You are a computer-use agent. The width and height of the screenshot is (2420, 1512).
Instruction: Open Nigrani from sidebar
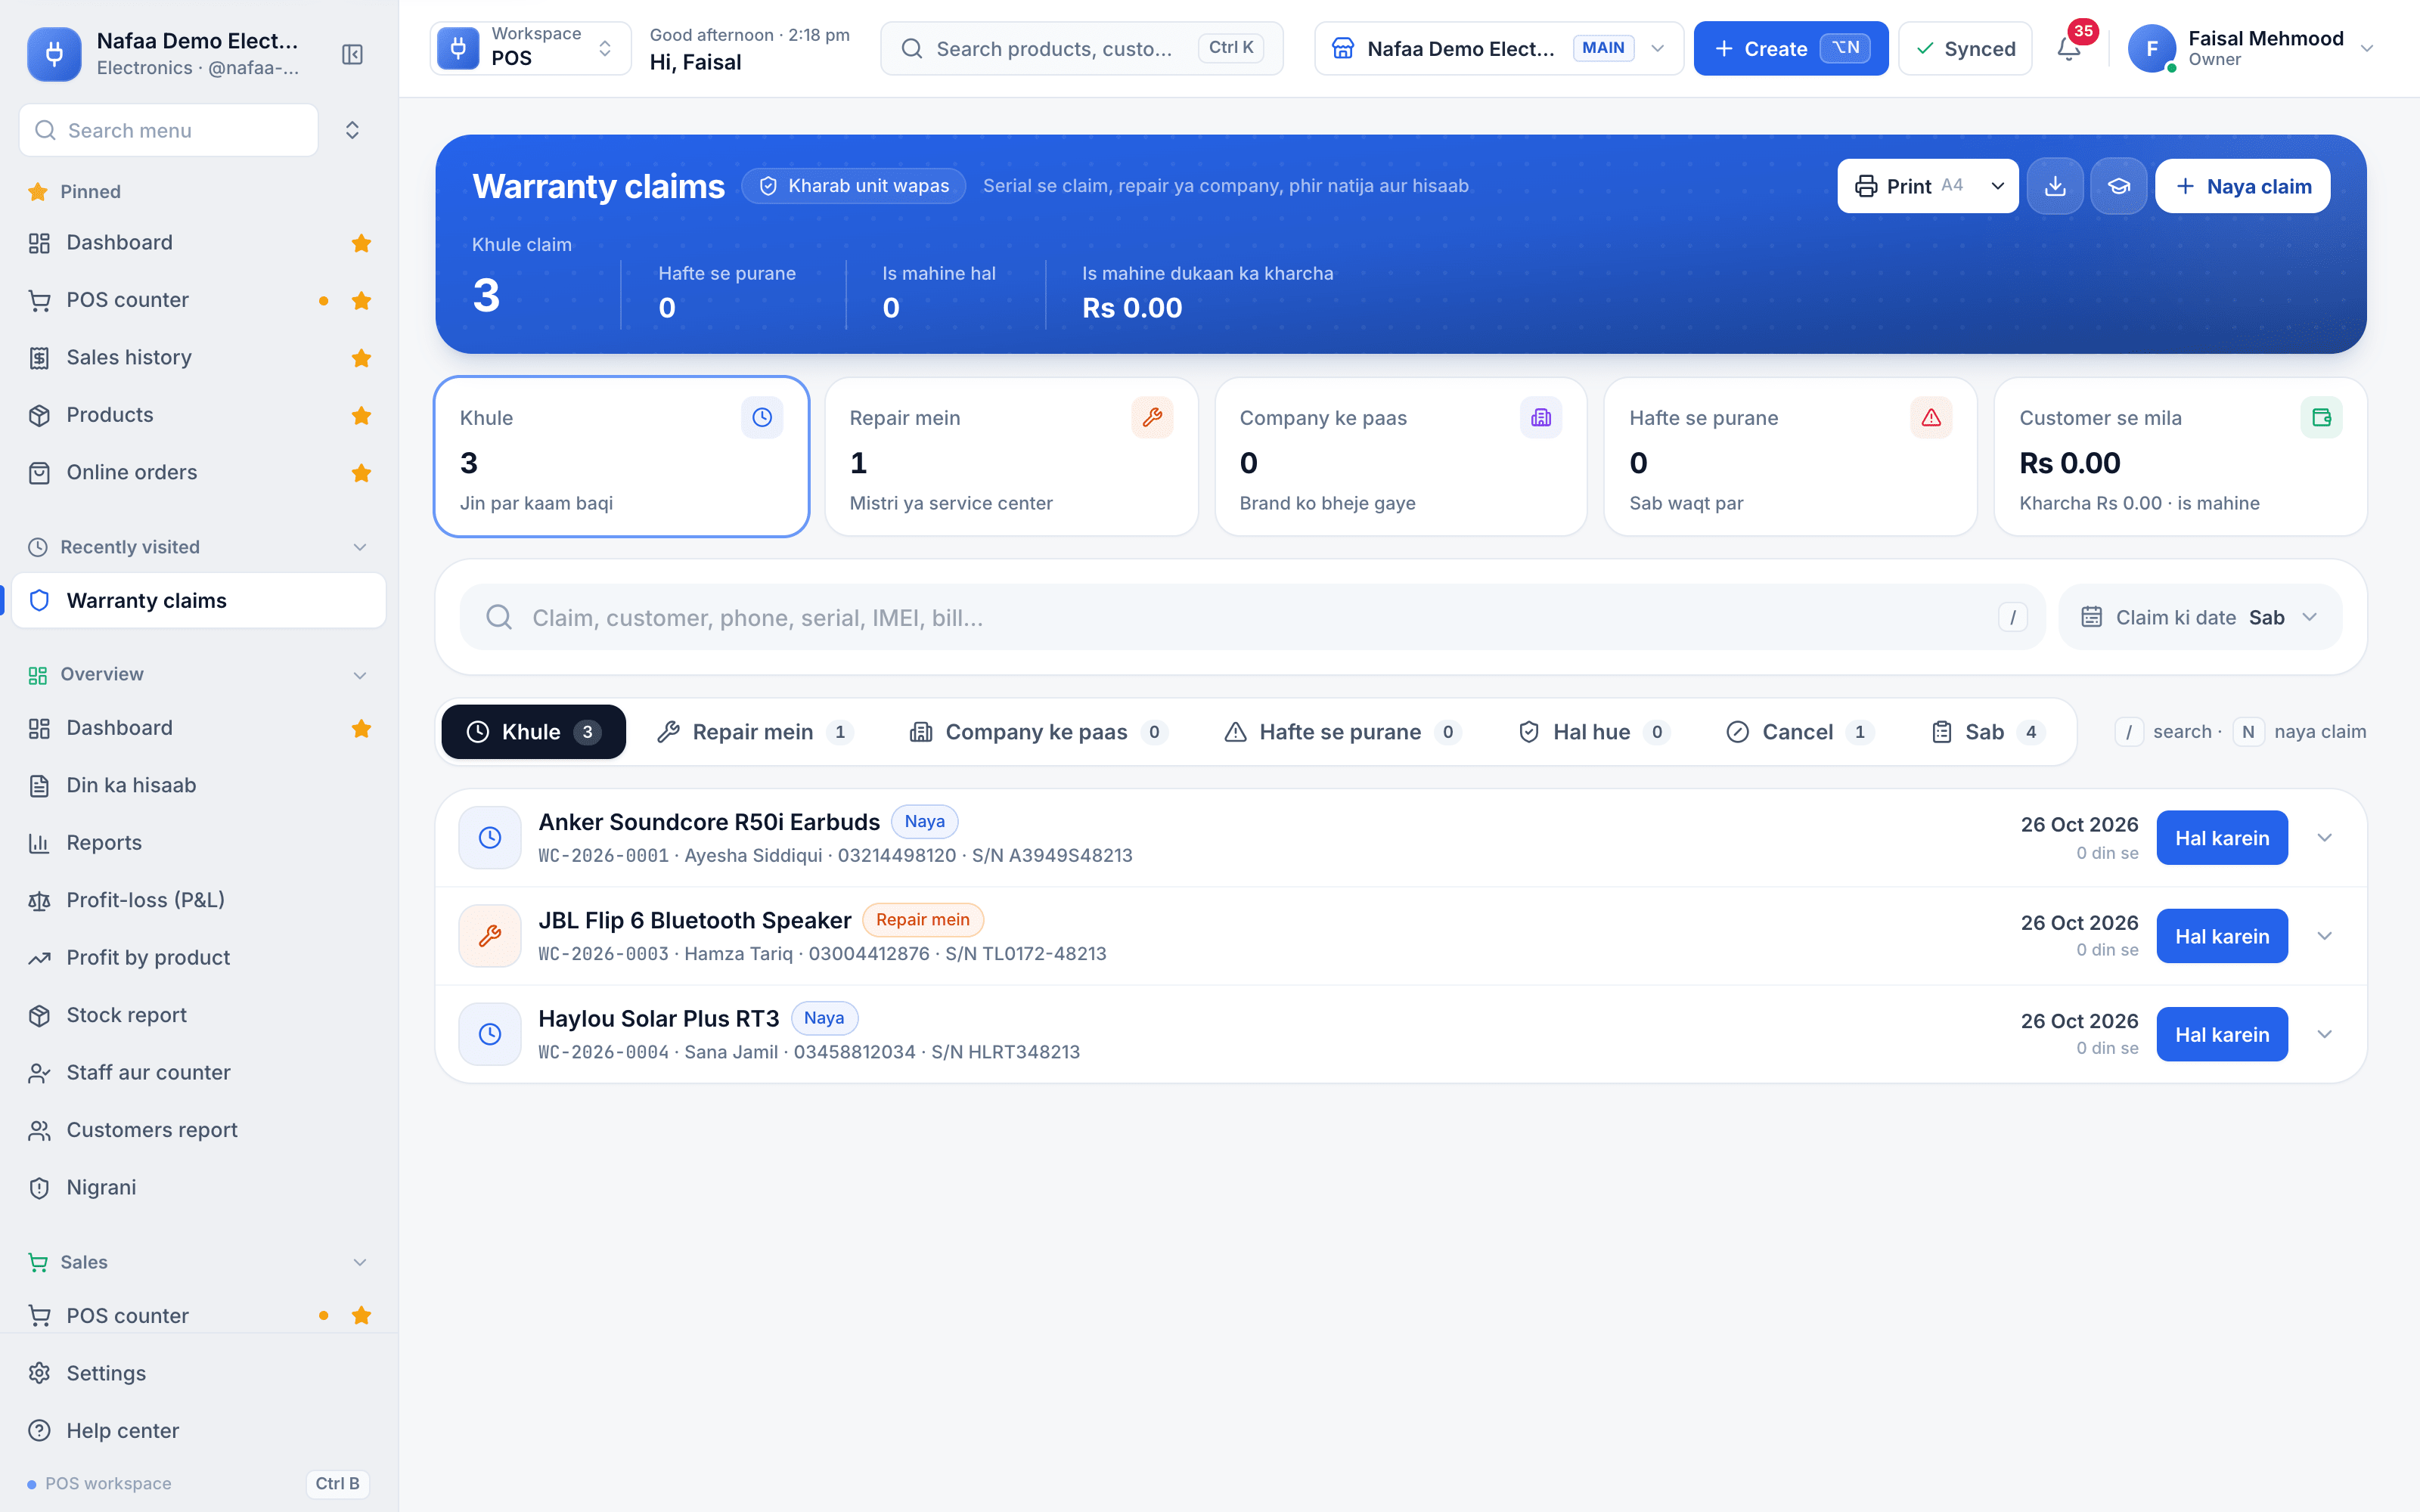tap(199, 1187)
